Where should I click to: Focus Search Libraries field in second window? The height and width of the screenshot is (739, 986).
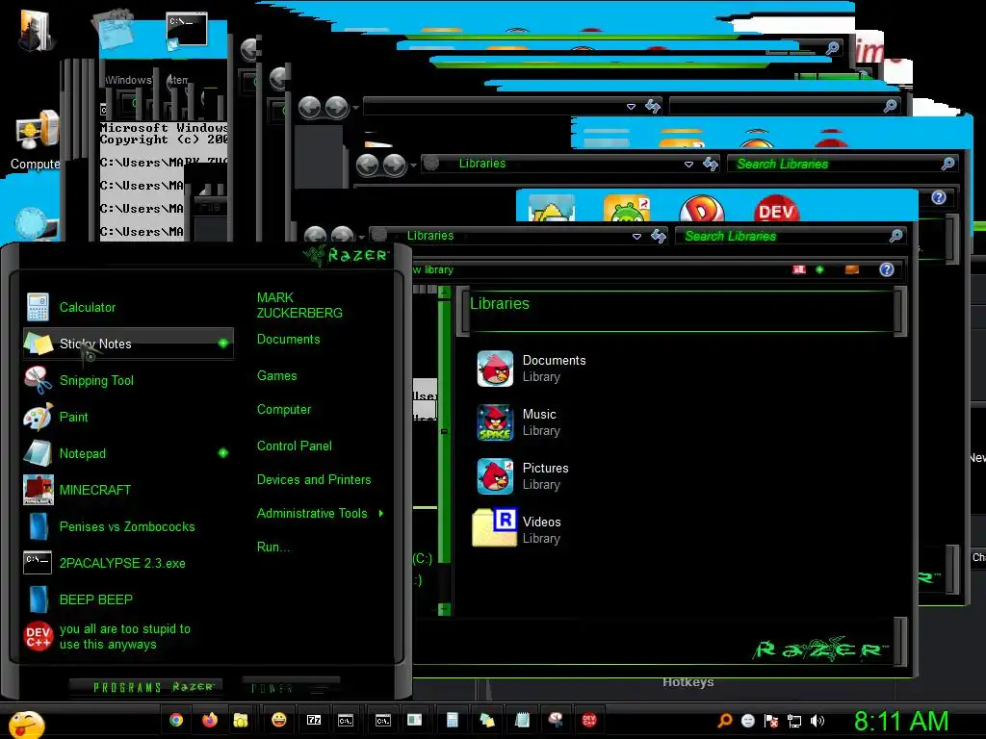[x=835, y=164]
